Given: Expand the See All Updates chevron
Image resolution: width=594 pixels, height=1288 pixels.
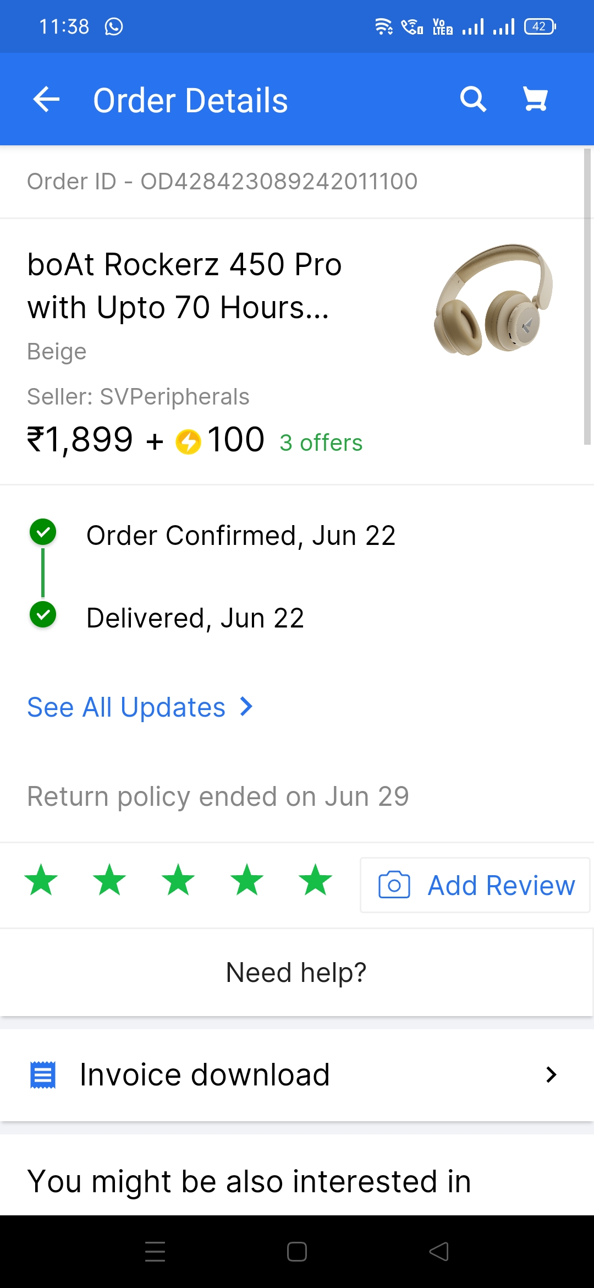Looking at the screenshot, I should [246, 707].
